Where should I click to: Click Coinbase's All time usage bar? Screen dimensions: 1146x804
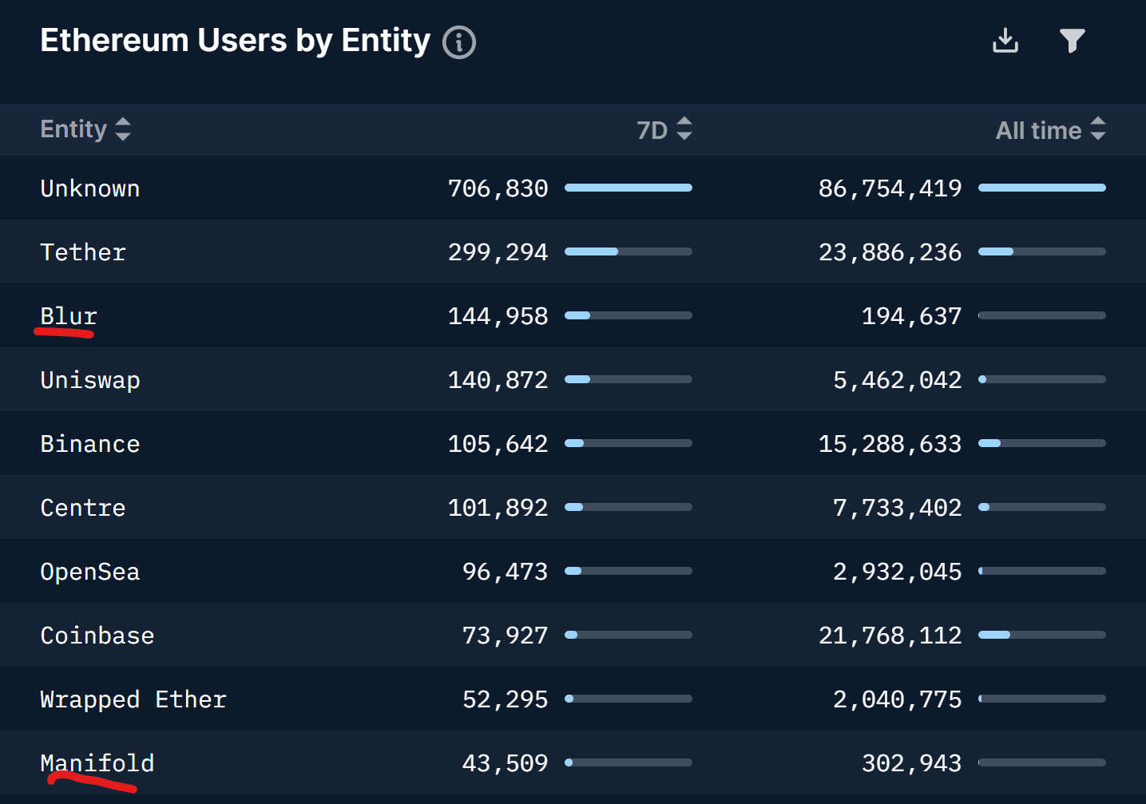click(x=1042, y=634)
